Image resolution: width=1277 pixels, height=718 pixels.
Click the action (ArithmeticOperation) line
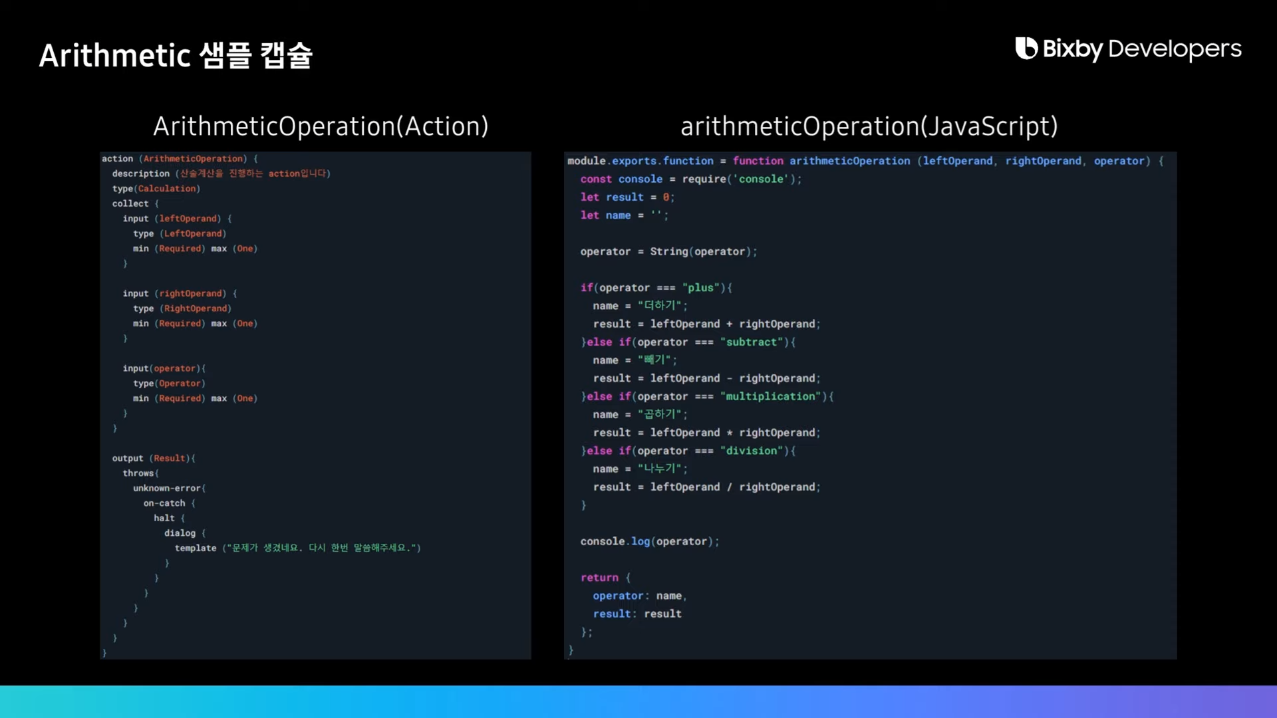180,159
